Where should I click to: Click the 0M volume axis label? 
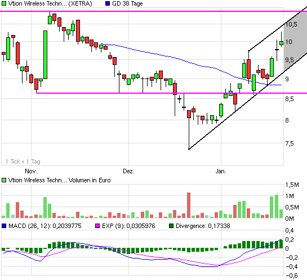point(290,218)
